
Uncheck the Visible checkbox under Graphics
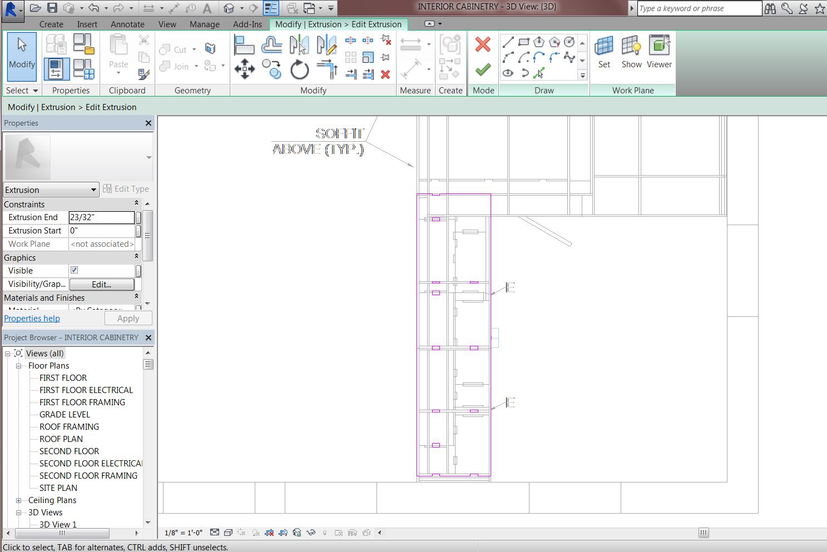coord(74,270)
